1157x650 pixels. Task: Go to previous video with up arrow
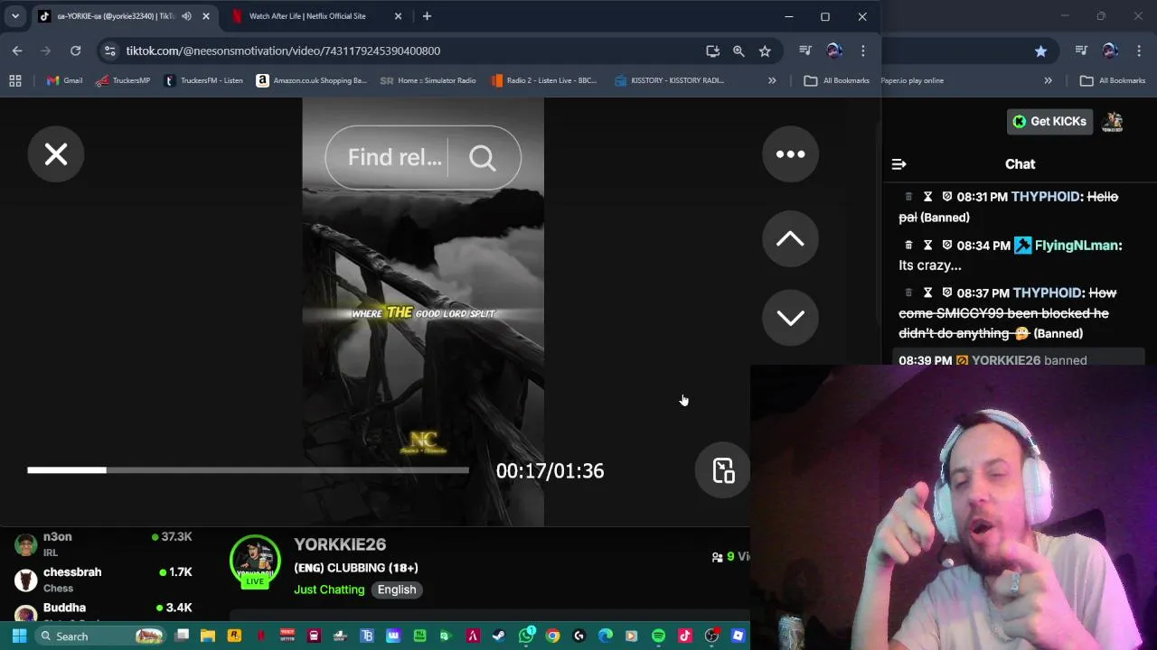click(790, 238)
